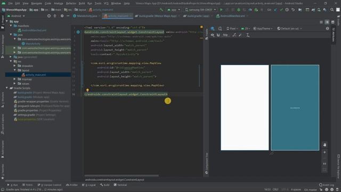This screenshot has height=192, width=341.
Task: Open the app run configuration dropdown
Action: (x=173, y=10)
